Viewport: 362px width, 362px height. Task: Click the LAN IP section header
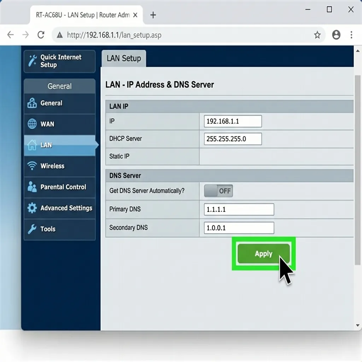[x=229, y=106]
